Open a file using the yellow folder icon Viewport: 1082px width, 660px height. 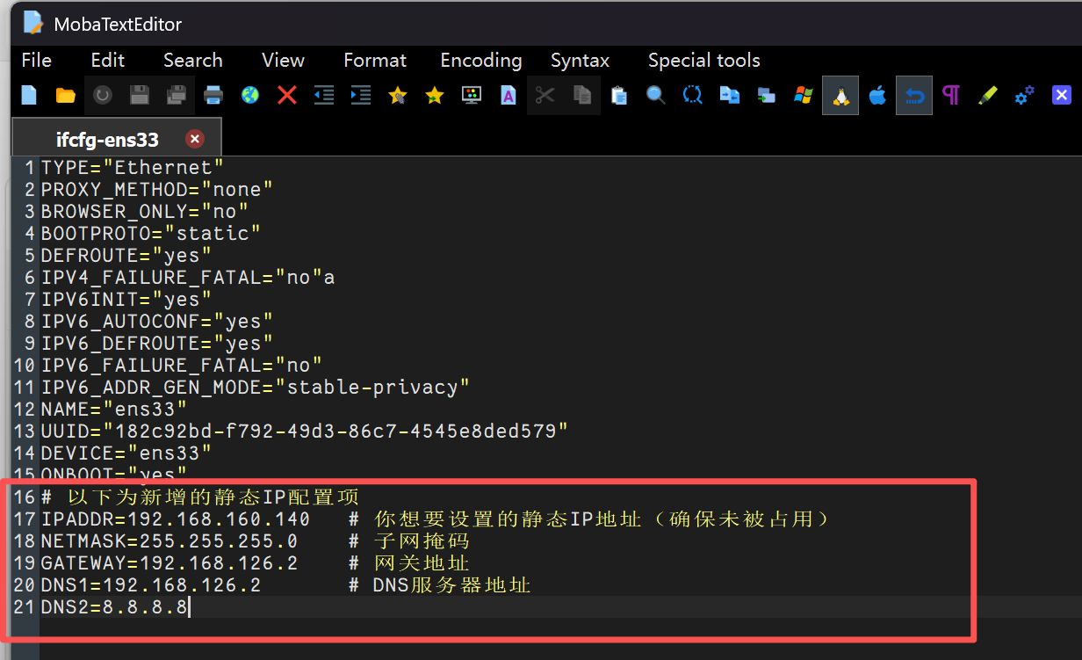click(66, 95)
